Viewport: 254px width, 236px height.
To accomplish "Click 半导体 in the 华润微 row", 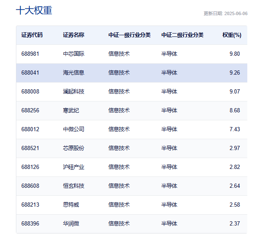I will click(169, 224).
